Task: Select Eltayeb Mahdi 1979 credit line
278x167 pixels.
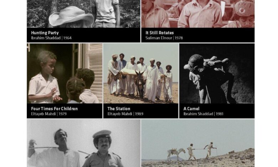Action: click(x=49, y=114)
